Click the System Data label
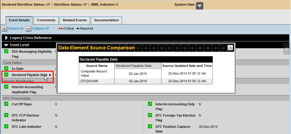291x134 pixels. click(x=184, y=4)
